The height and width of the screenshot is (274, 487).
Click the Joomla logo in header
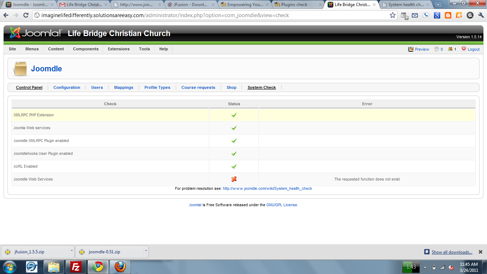pos(35,33)
